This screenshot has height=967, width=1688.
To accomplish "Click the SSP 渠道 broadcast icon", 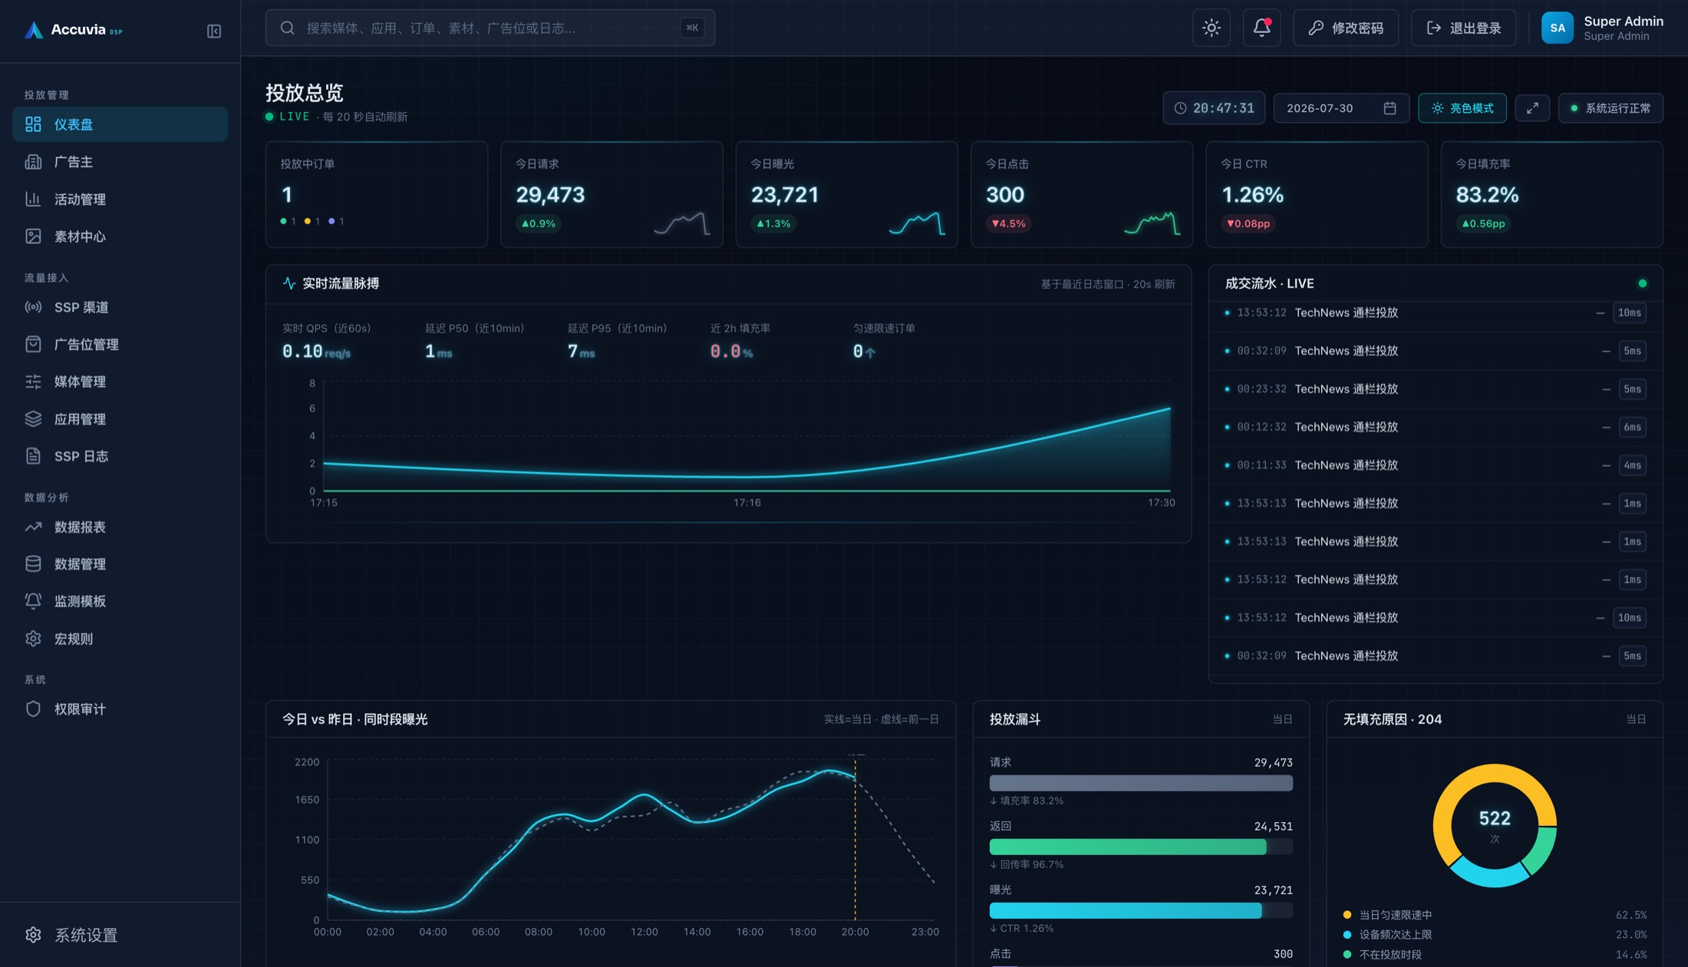I will click(33, 308).
